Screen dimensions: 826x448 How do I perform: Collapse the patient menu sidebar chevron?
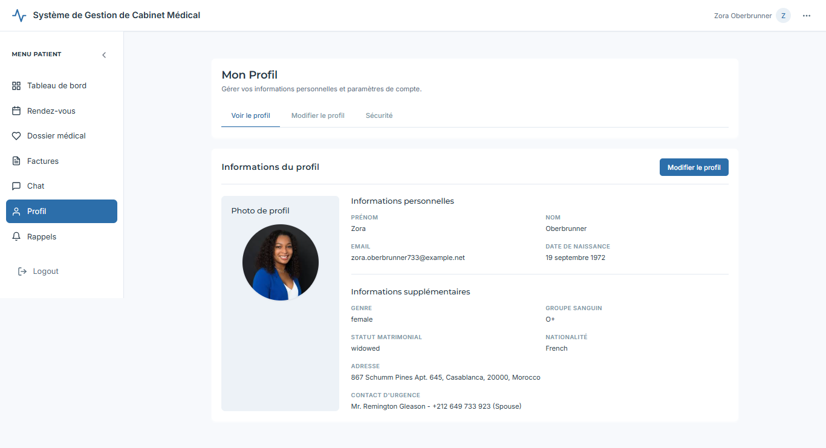(x=104, y=55)
